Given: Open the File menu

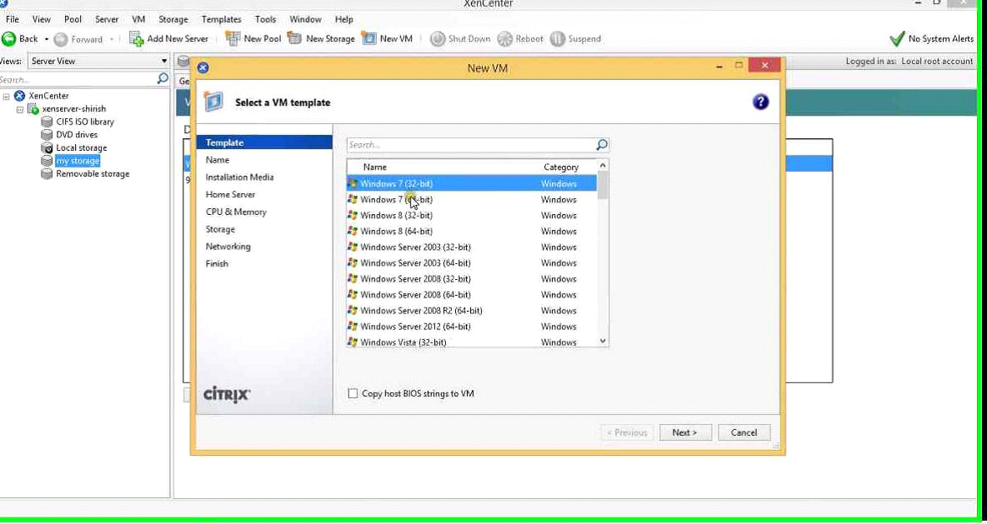Looking at the screenshot, I should 12,19.
